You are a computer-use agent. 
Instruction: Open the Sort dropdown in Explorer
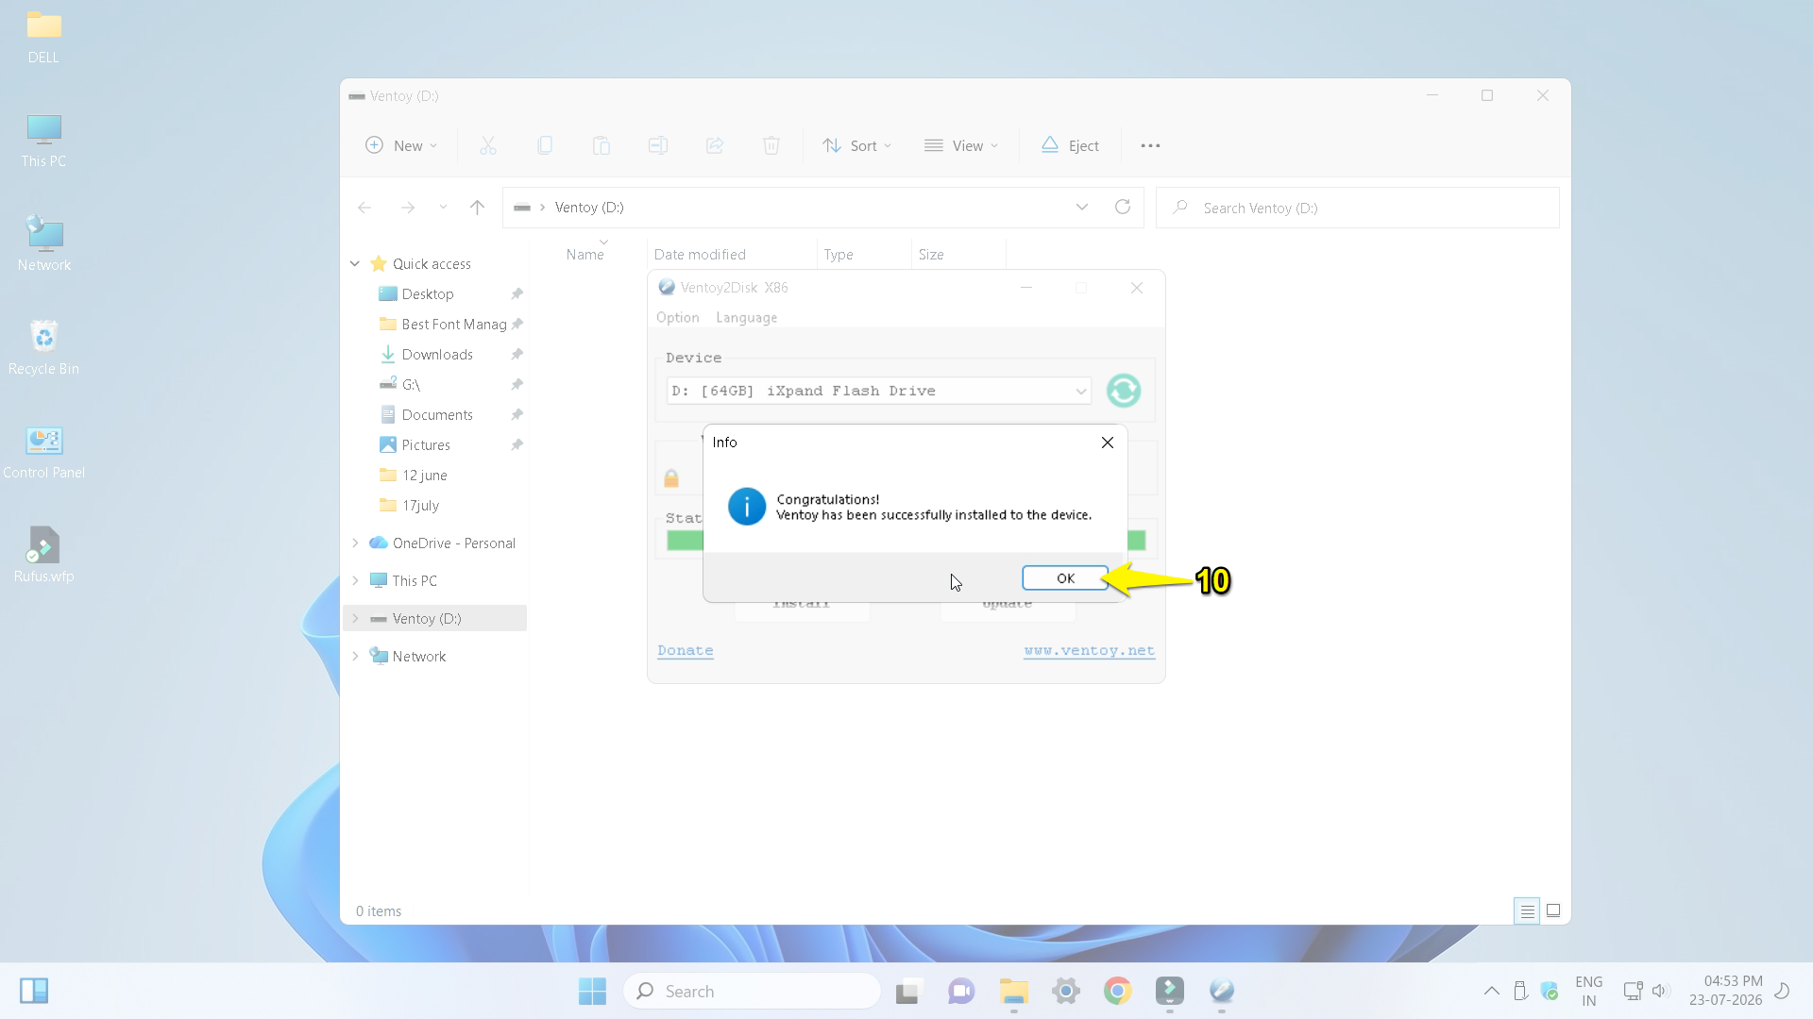click(856, 145)
